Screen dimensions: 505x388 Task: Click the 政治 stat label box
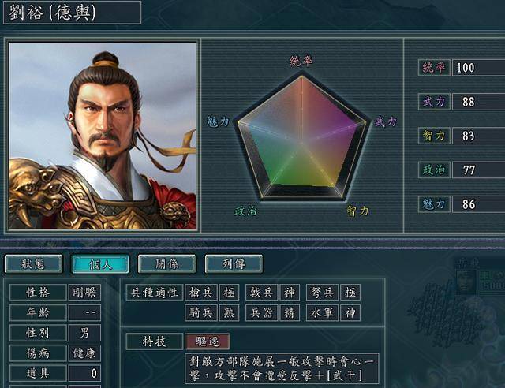434,170
